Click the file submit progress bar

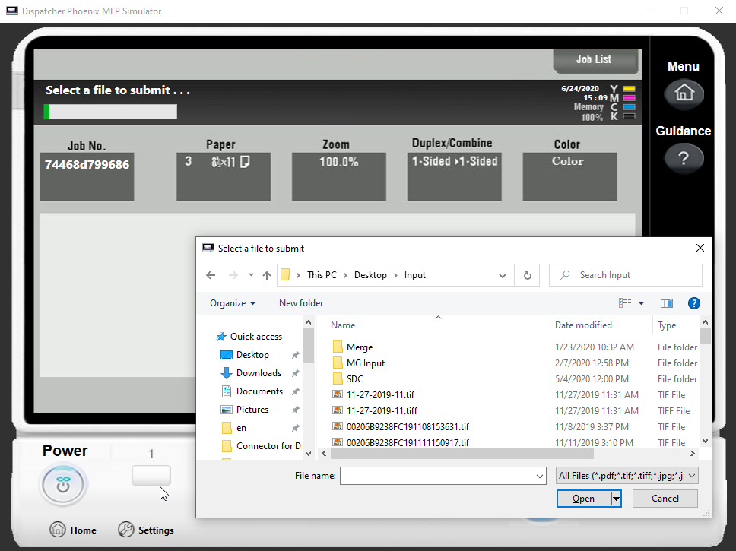pyautogui.click(x=110, y=112)
